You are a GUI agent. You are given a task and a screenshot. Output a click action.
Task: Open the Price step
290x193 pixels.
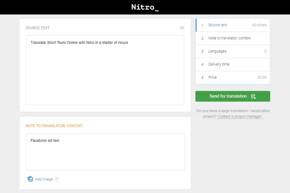(x=212, y=78)
